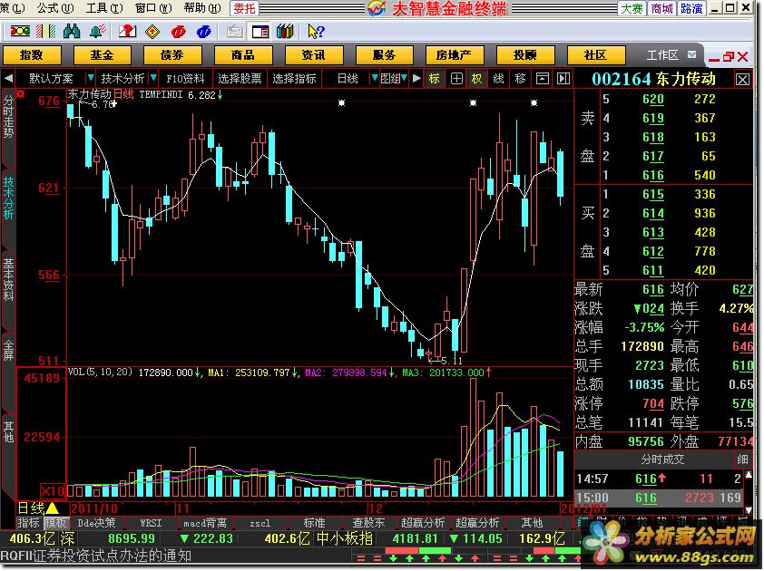
Task: Open the books library icon
Action: point(285,32)
